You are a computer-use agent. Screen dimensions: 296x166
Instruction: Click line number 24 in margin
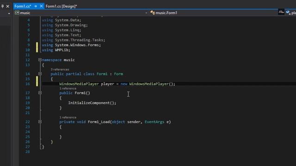28,132
